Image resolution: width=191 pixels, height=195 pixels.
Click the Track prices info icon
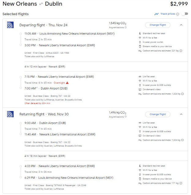pos(178,14)
